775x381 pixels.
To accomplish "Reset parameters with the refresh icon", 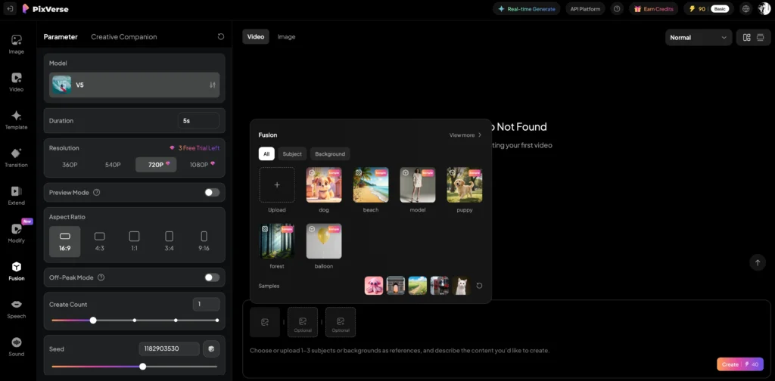I will tap(221, 36).
